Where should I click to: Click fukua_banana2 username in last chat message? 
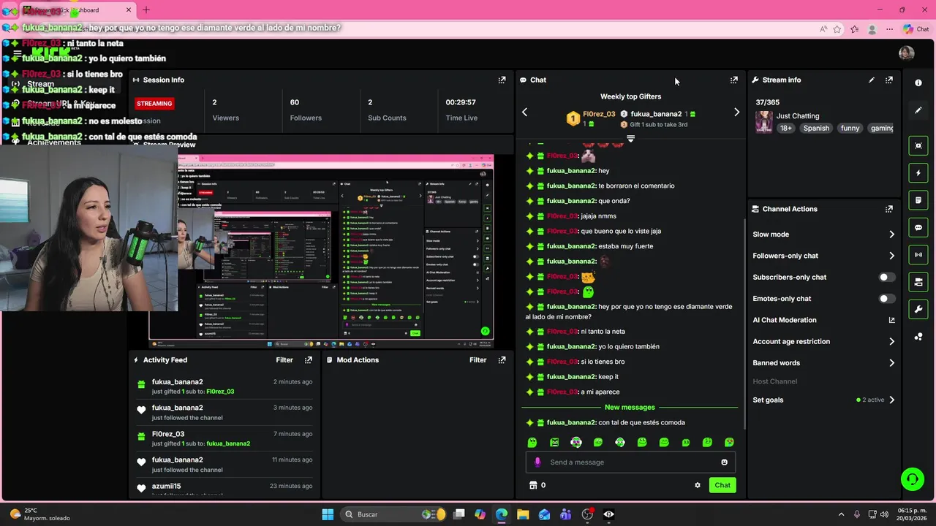pos(571,422)
